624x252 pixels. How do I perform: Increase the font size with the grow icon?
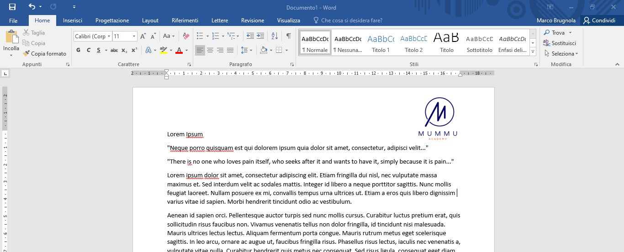pyautogui.click(x=143, y=36)
